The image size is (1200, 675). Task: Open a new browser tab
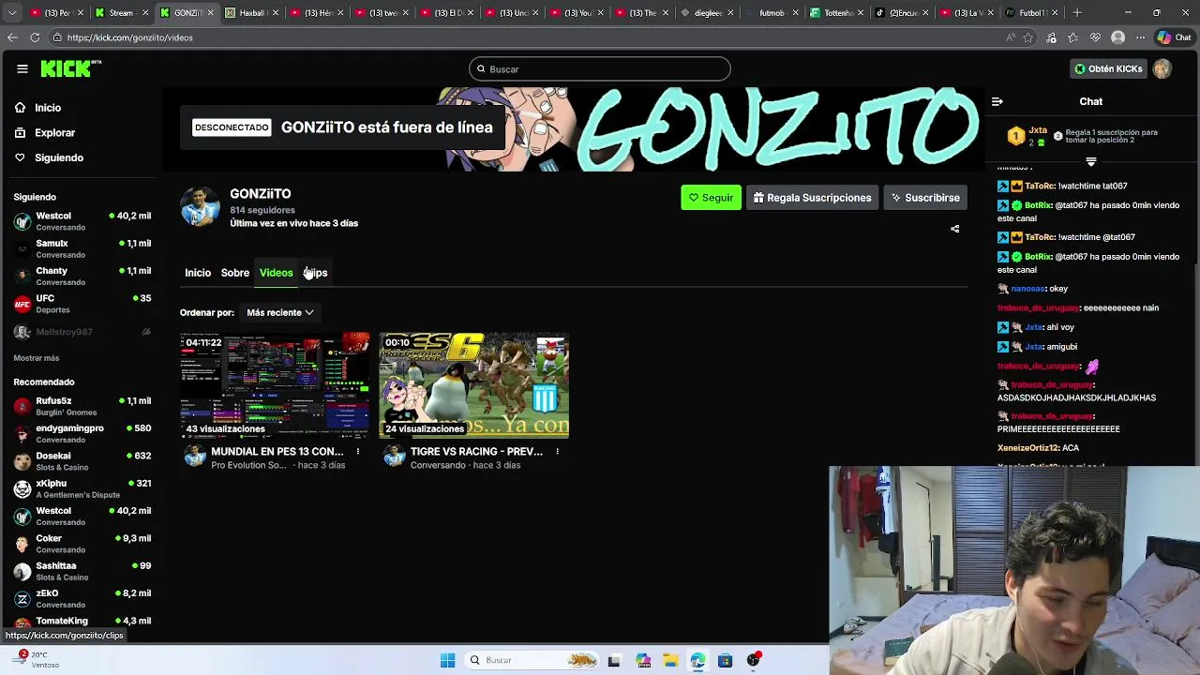[x=1077, y=13]
